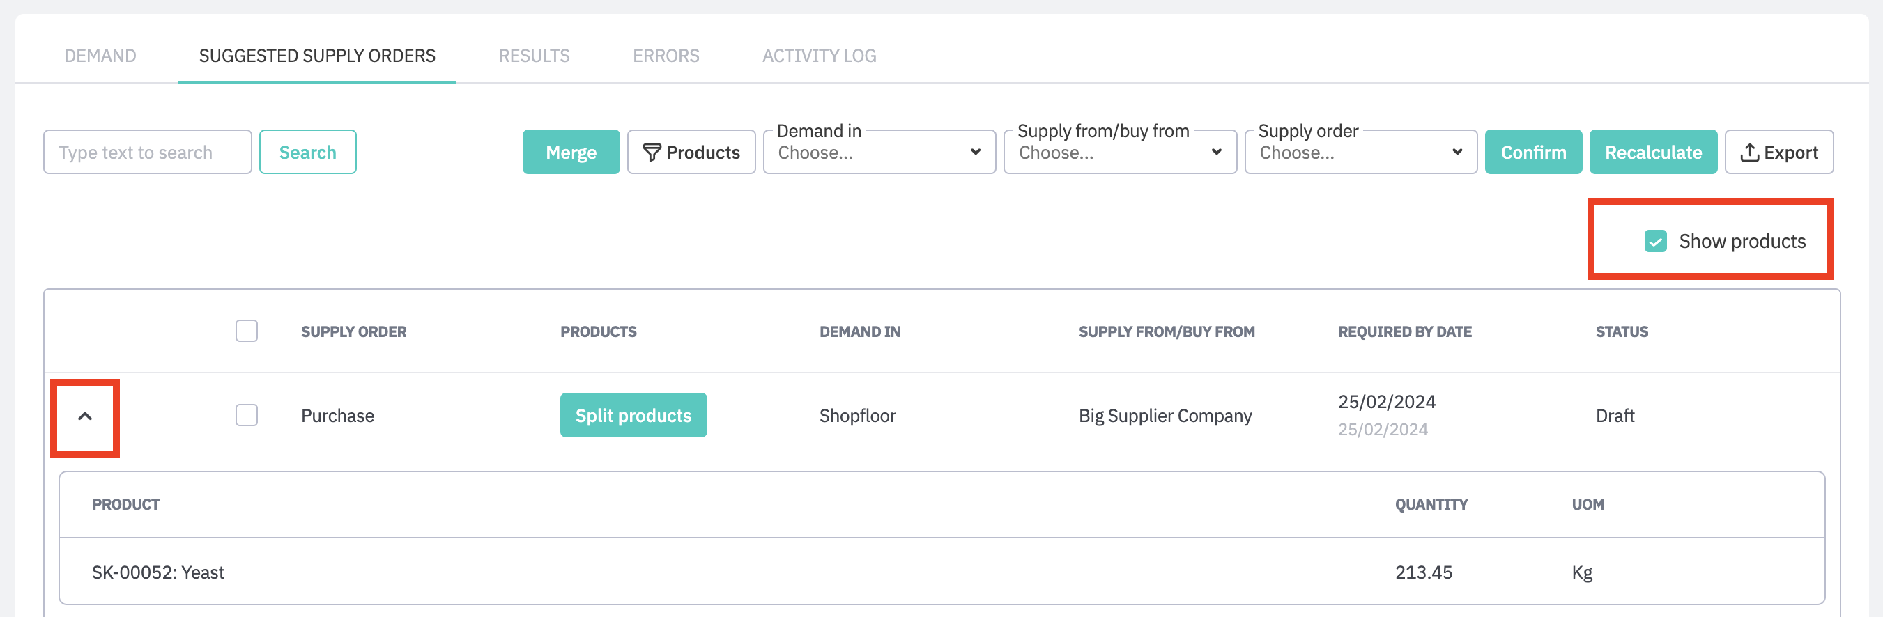Tick the select-all checkbox in table header
Viewport: 1883px width, 617px height.
(x=246, y=331)
